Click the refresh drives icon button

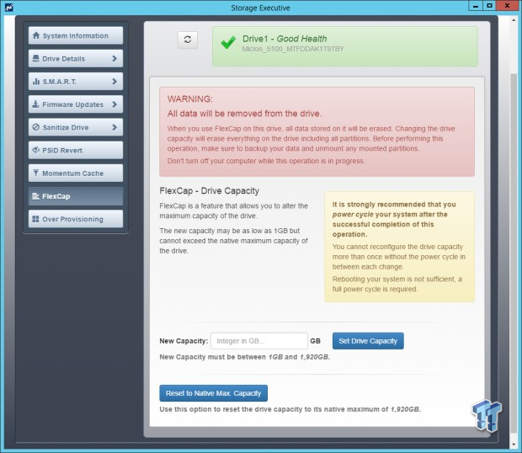point(188,40)
